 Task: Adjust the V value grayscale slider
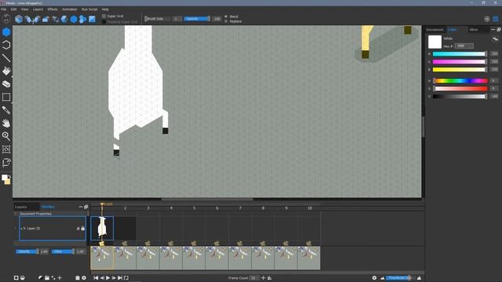click(x=460, y=96)
